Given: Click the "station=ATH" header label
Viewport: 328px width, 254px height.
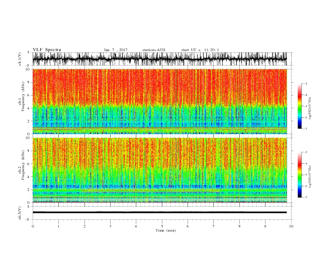Looking at the screenshot, I should click(x=154, y=50).
